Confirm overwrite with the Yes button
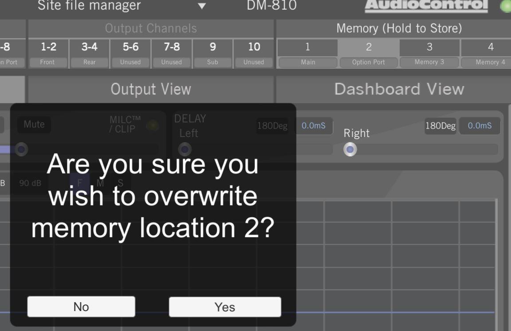Screen dimensions: 511x331 [x=225, y=307]
